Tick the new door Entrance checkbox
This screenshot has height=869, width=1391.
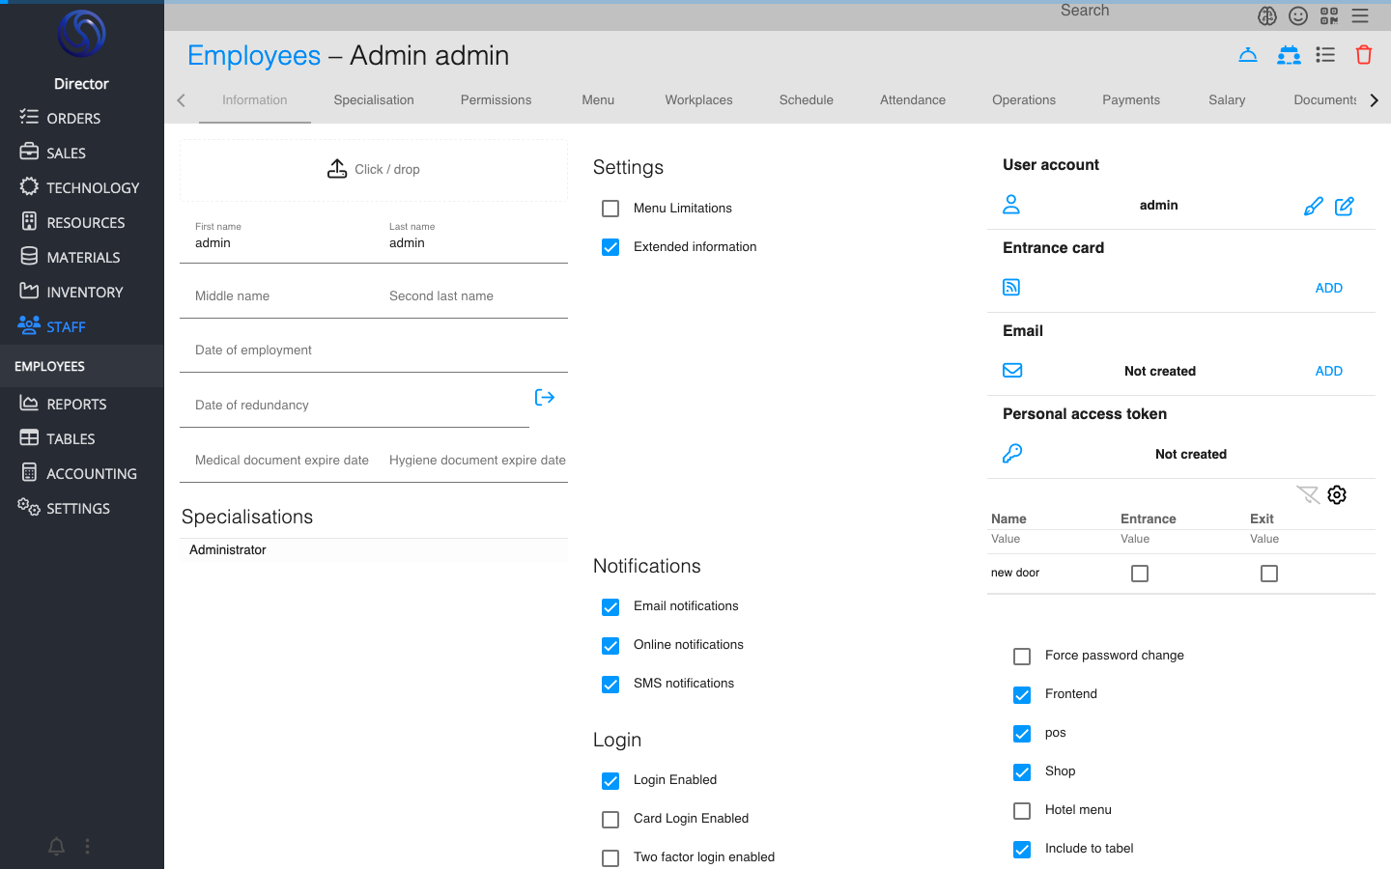(1140, 574)
